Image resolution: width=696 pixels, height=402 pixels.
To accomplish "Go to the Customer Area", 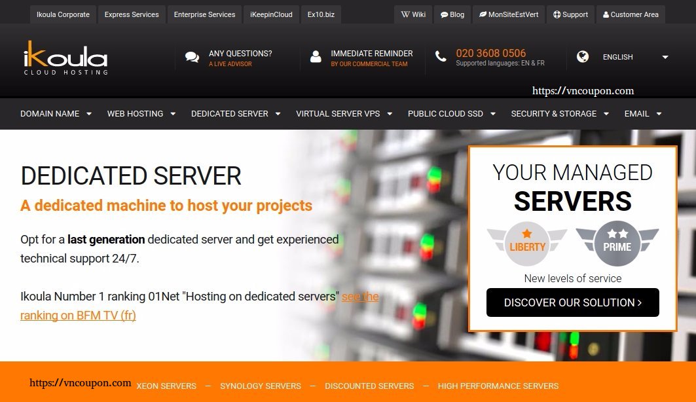I will pyautogui.click(x=631, y=14).
